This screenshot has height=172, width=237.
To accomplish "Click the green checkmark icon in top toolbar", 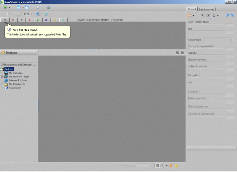I will pos(5,7).
